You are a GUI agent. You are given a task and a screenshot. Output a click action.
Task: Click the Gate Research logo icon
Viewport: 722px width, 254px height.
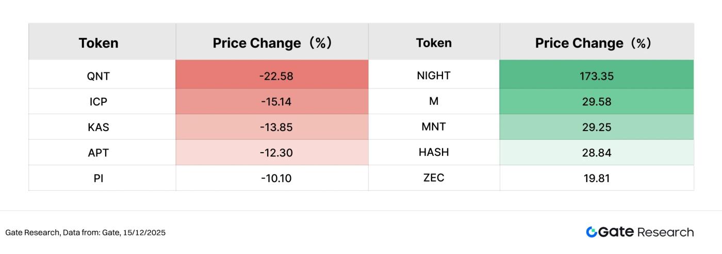(x=592, y=232)
